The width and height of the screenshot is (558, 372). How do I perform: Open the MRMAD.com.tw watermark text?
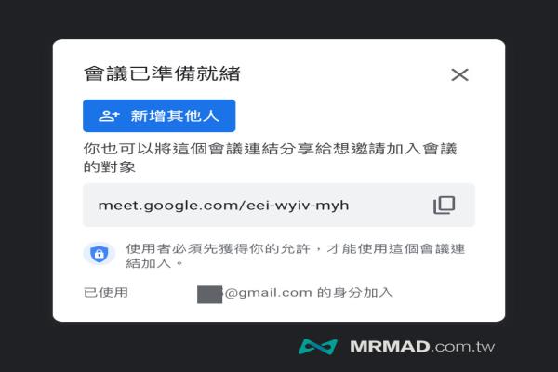[422, 346]
